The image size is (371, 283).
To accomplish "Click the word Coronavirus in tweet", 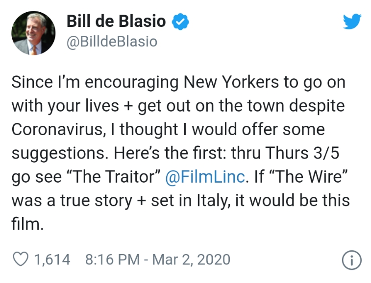I will [57, 130].
